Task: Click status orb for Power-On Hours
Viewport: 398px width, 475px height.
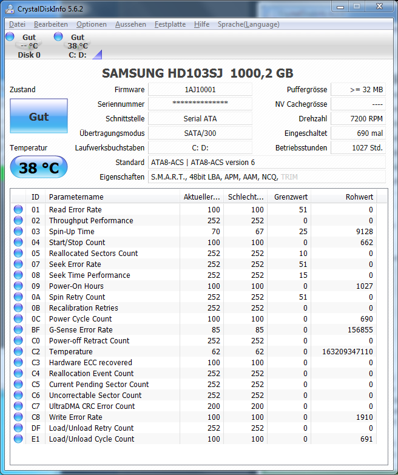Action: [x=18, y=286]
